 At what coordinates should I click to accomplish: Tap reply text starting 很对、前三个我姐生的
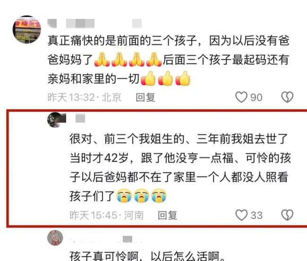[x=180, y=167]
